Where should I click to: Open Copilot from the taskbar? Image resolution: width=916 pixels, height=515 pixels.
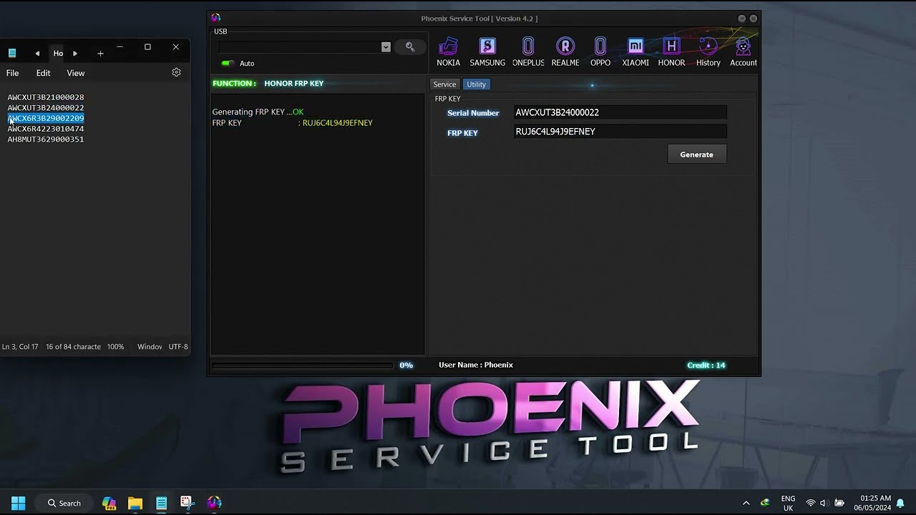point(109,503)
